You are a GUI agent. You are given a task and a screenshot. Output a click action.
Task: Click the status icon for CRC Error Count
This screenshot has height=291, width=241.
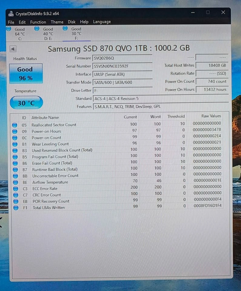click(16, 195)
